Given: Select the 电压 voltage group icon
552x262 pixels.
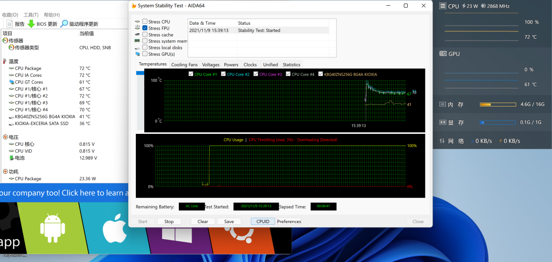Looking at the screenshot, I should click(x=5, y=137).
